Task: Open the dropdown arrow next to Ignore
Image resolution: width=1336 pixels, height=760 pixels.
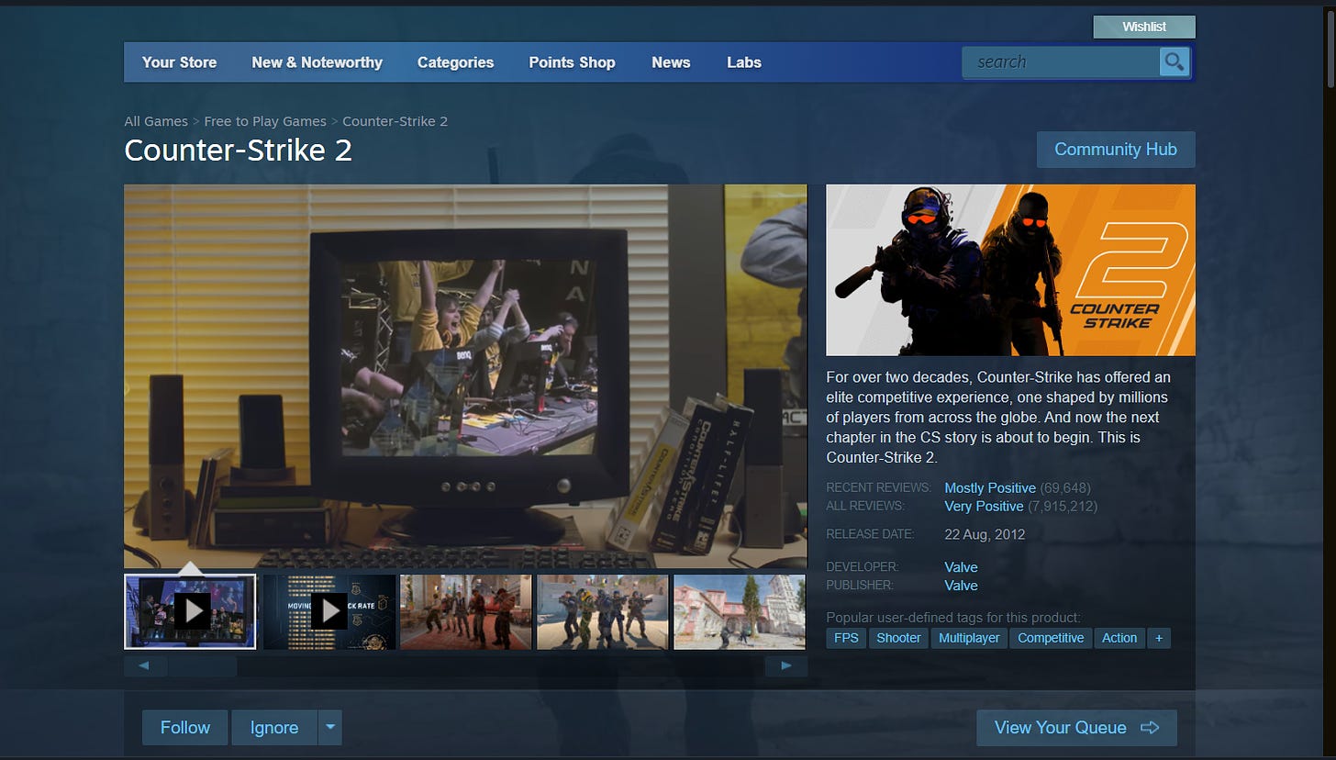Action: click(330, 728)
